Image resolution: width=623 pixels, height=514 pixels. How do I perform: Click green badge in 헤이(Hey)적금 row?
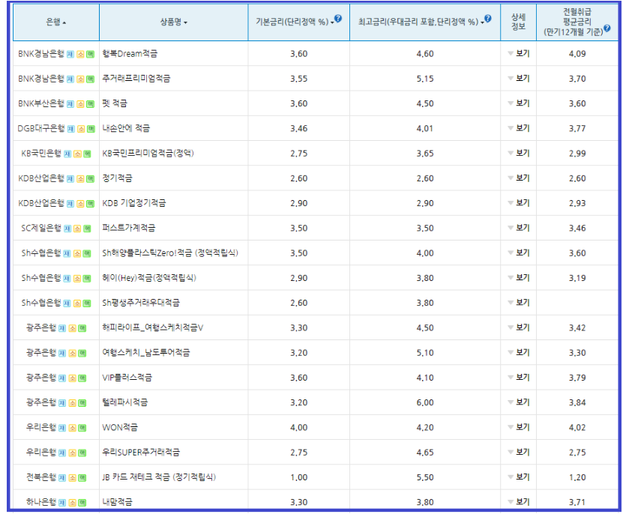click(x=87, y=279)
